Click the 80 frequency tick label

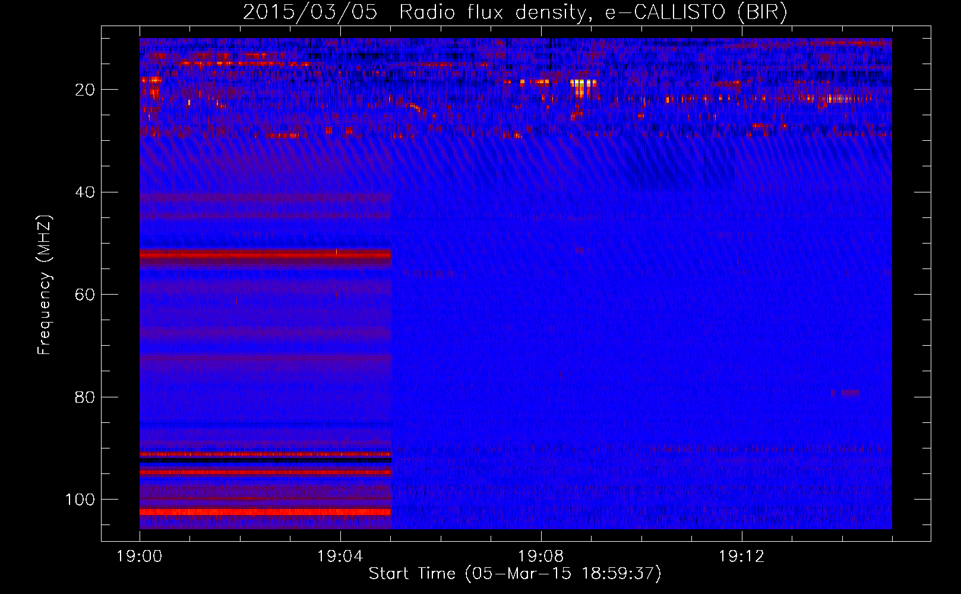pyautogui.click(x=85, y=397)
